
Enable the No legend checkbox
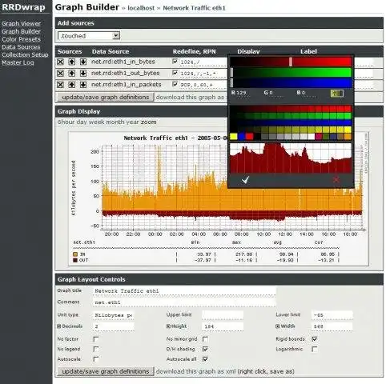coord(96,349)
